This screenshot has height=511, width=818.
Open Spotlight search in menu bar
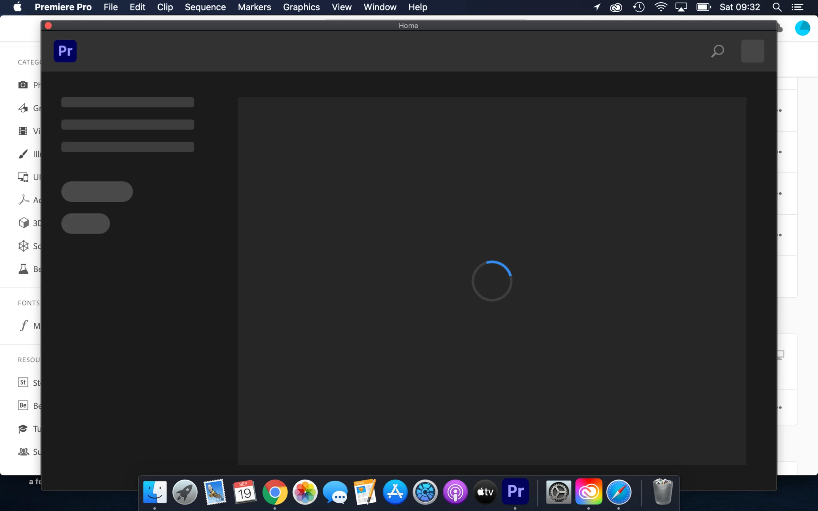[777, 7]
